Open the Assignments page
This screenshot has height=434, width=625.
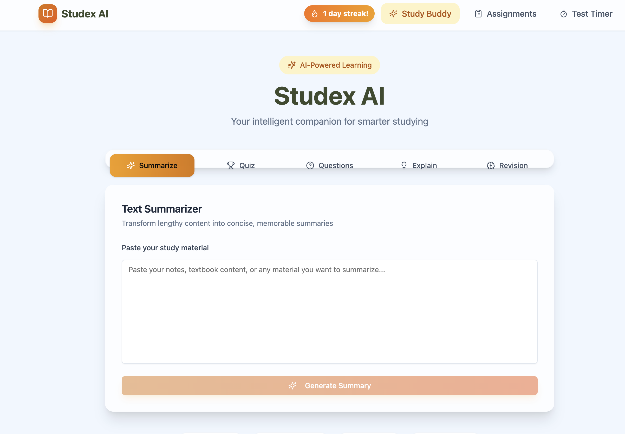click(505, 13)
